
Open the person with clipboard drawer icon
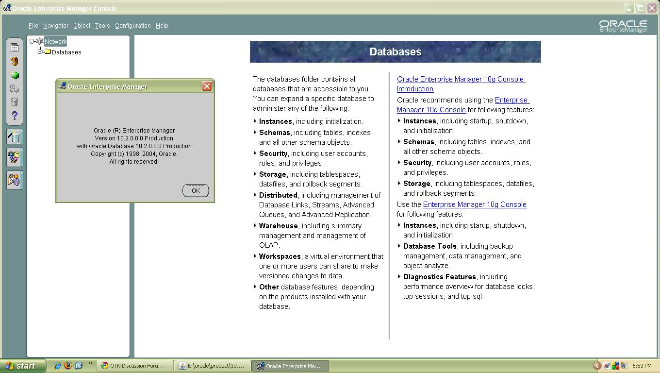15,180
